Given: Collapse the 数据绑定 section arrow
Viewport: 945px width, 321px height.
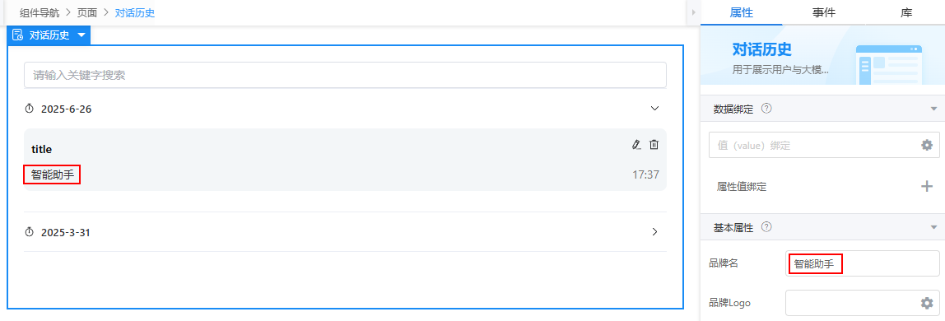Looking at the screenshot, I should click(933, 109).
